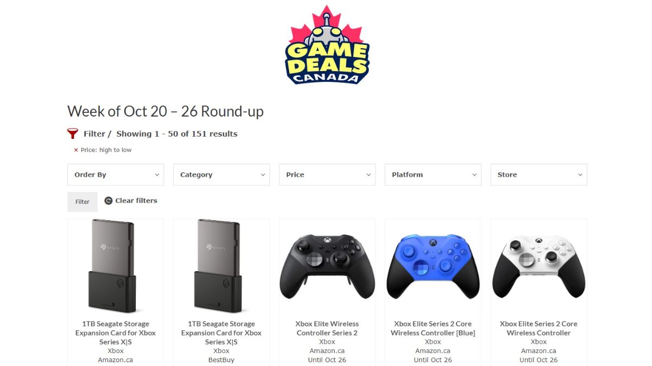
Task: Open "Xbox Elite Series 2 Core Wireless Controller [Blue]" listing
Action: coord(432,328)
